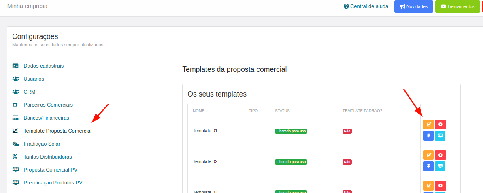Click the solar panel icon beside Precificação Produtos PV
The height and width of the screenshot is (193, 483).
point(15,182)
